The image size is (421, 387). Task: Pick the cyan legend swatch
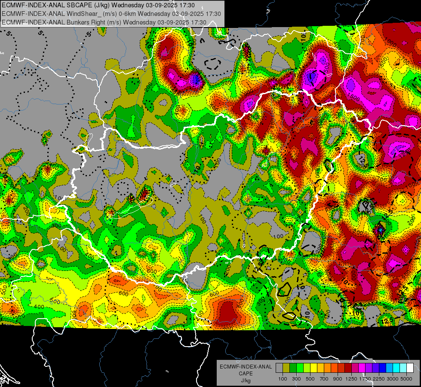tap(396, 368)
